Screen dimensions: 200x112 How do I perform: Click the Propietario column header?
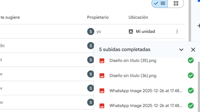point(98,17)
